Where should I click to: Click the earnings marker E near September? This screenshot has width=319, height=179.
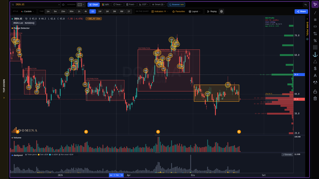coord(239,132)
